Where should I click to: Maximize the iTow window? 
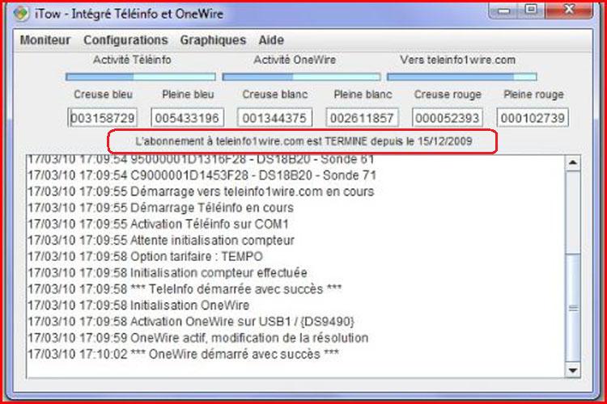click(x=532, y=11)
